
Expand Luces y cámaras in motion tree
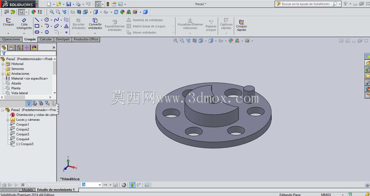tap(8, 120)
